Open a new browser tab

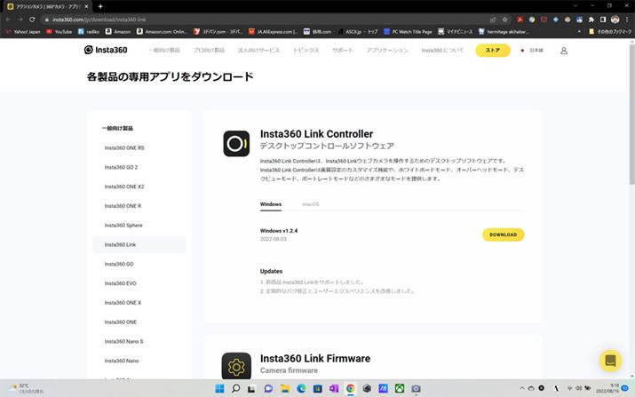pos(100,6)
